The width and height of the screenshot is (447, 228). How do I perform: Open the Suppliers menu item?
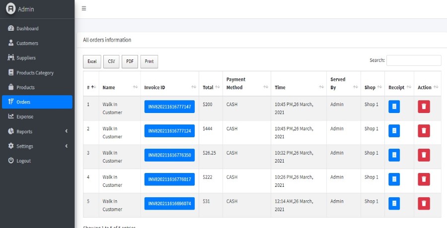tap(37, 57)
